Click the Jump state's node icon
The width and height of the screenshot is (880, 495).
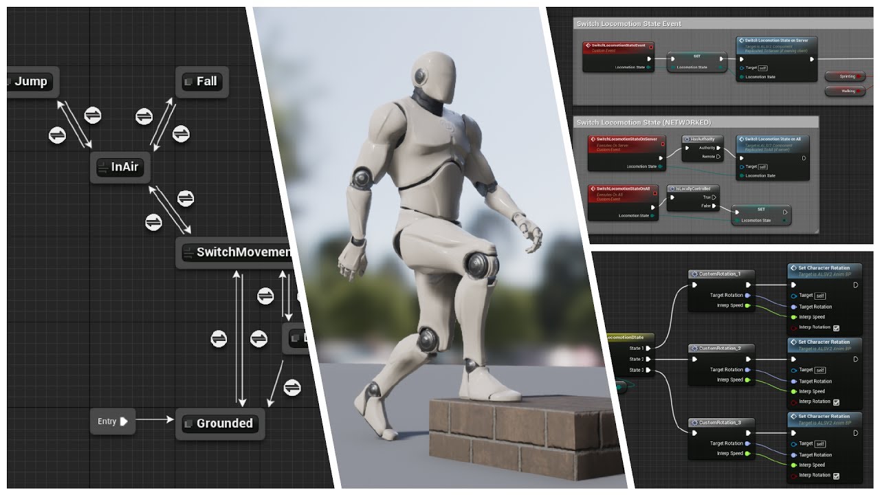[10, 82]
